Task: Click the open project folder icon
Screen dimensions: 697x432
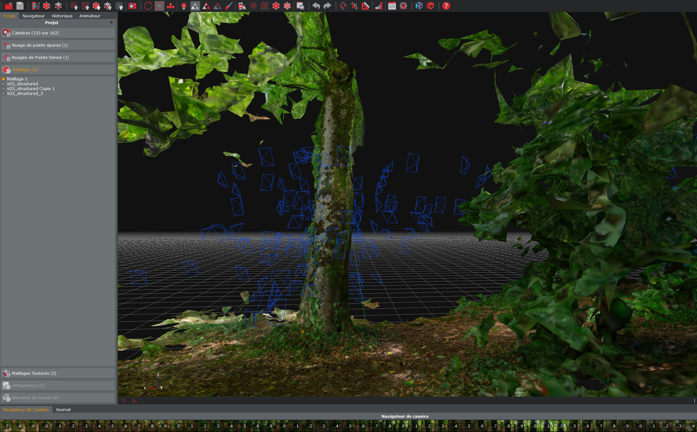Action: [8, 6]
